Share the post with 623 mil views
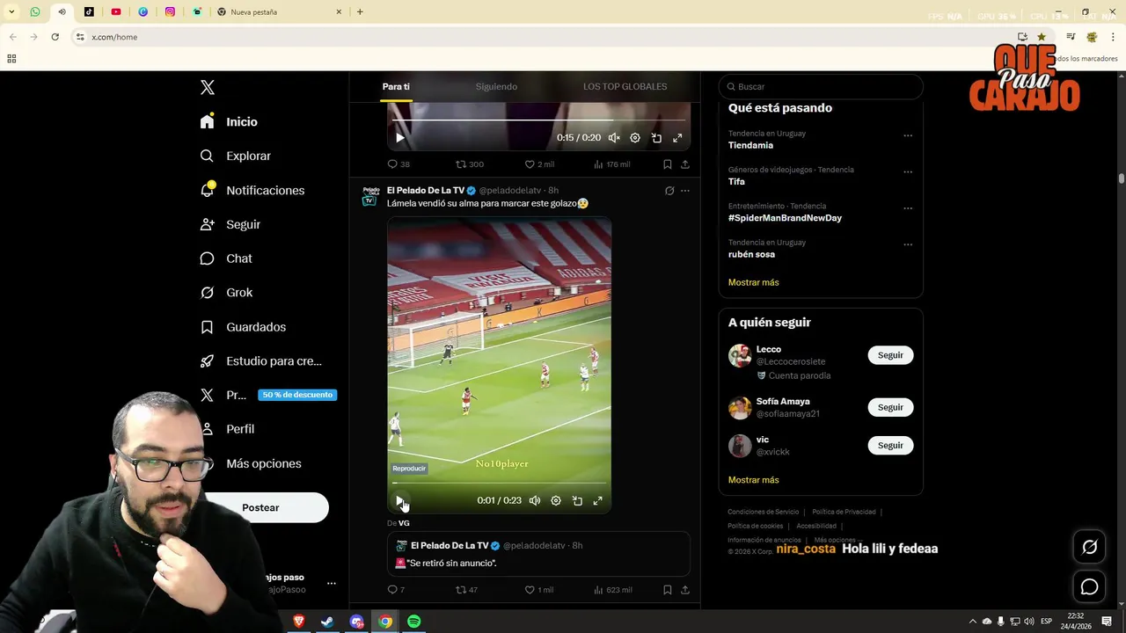 [x=685, y=590]
